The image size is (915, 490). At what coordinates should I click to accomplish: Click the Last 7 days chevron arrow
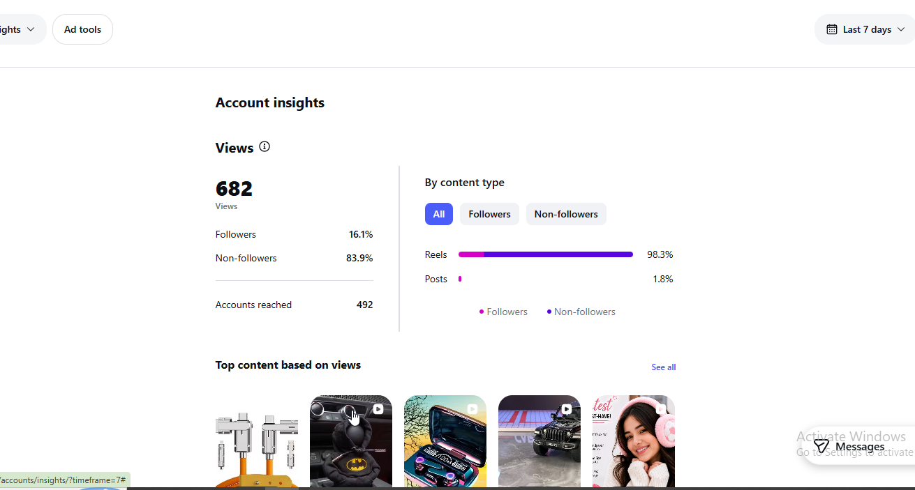click(901, 29)
